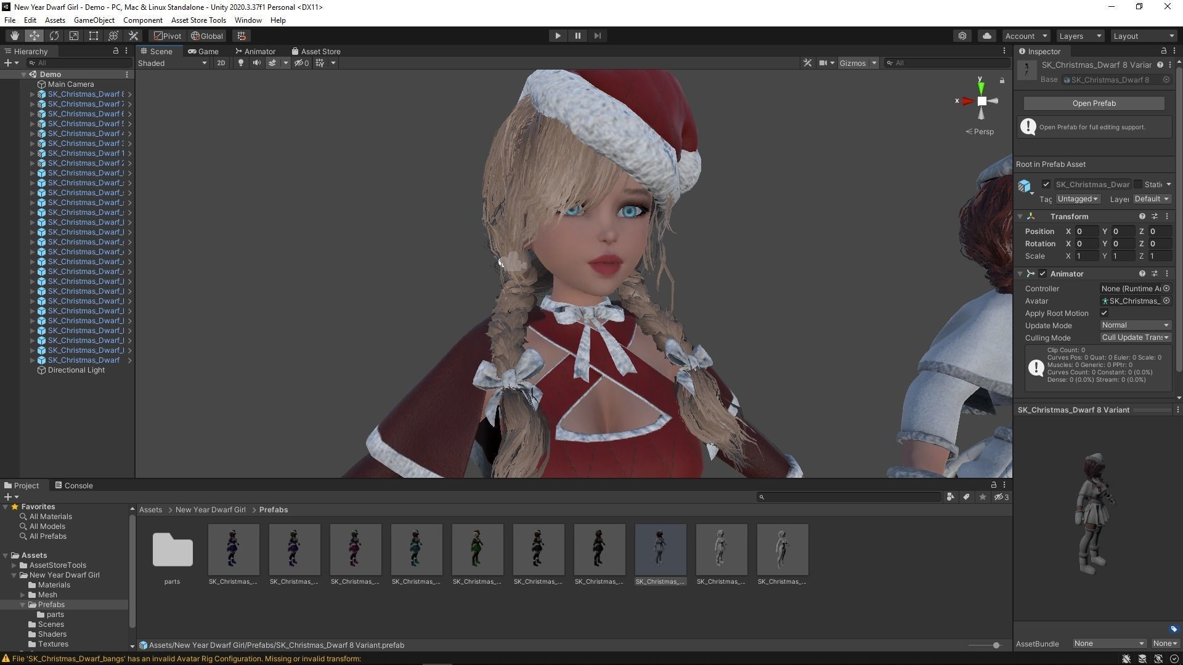Select the combined Transform tool
The image size is (1183, 665).
[113, 36]
